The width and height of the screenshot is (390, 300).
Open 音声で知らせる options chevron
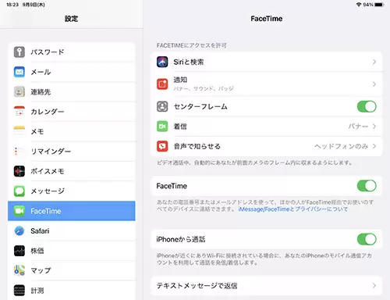click(374, 146)
